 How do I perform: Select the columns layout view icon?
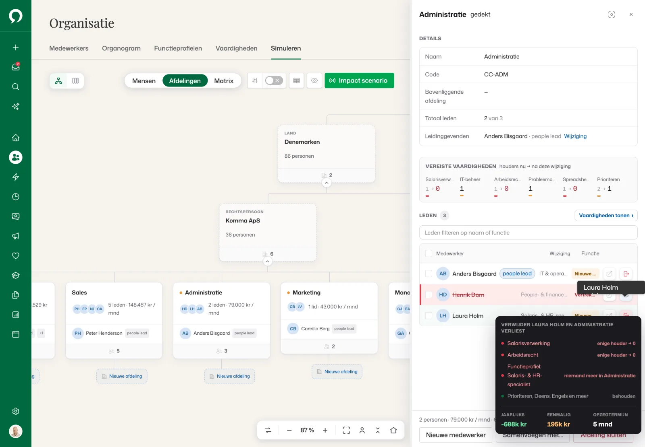click(75, 81)
